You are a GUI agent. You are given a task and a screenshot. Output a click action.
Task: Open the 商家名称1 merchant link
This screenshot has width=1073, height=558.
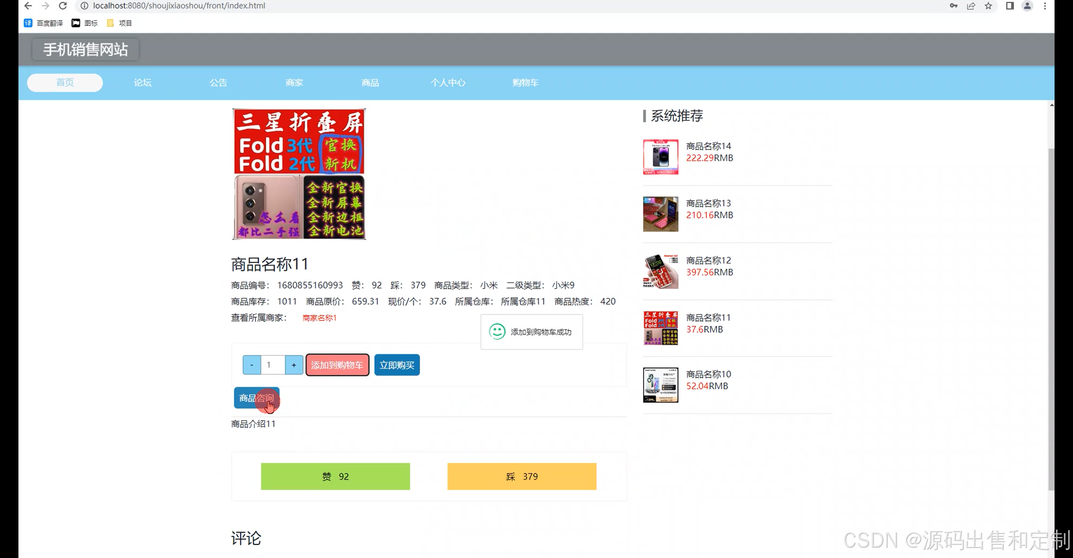(x=319, y=318)
